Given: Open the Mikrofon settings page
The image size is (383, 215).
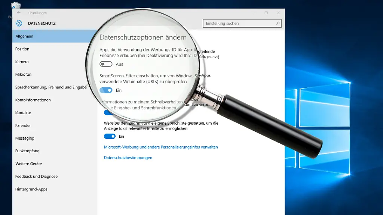Looking at the screenshot, I should 23,74.
